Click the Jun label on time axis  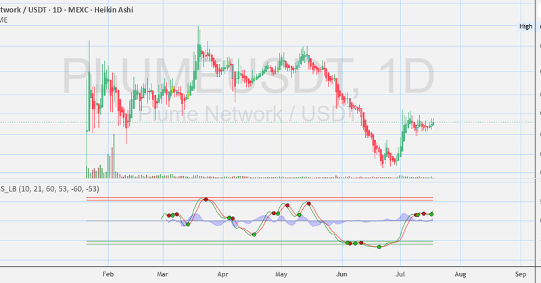pos(342,274)
